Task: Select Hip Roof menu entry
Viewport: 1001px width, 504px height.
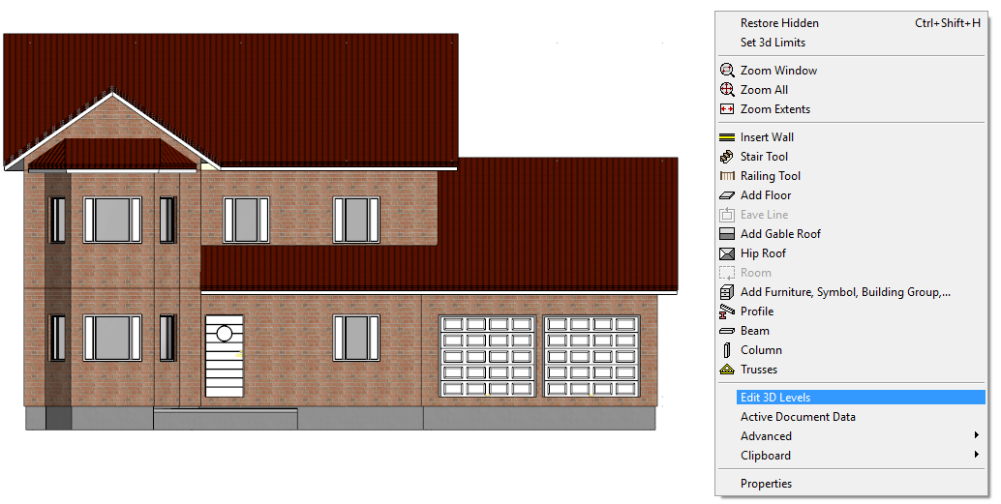Action: pos(763,253)
